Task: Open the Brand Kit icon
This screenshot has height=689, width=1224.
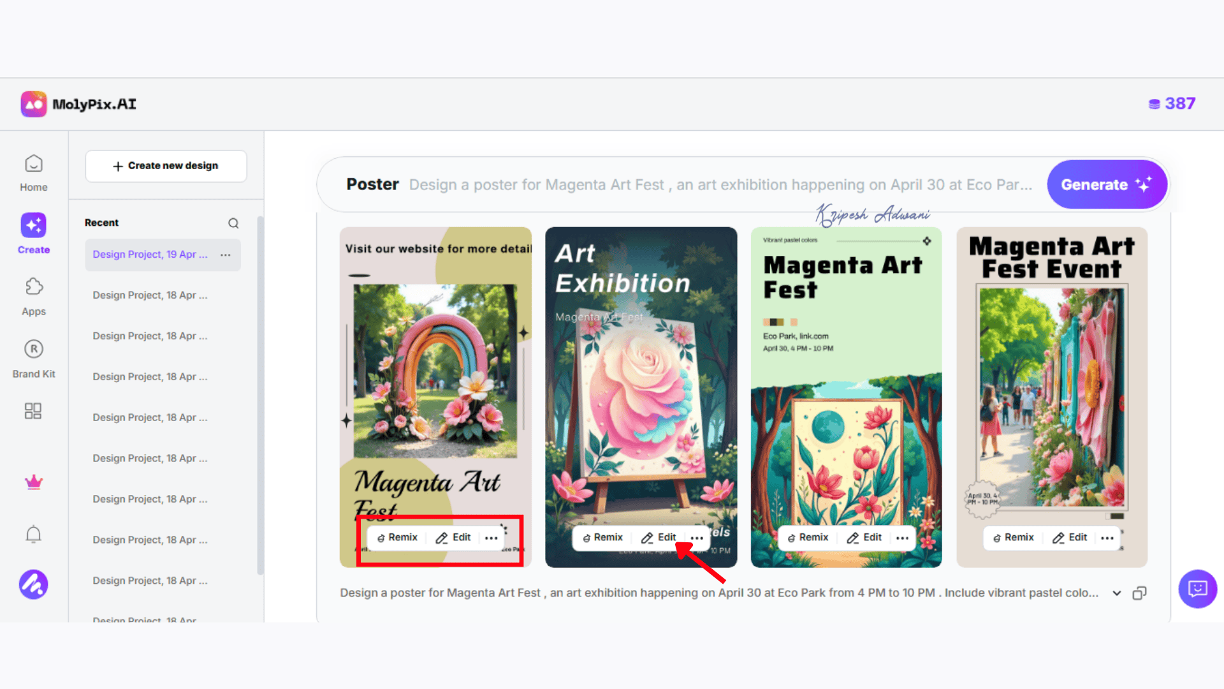Action: [34, 349]
